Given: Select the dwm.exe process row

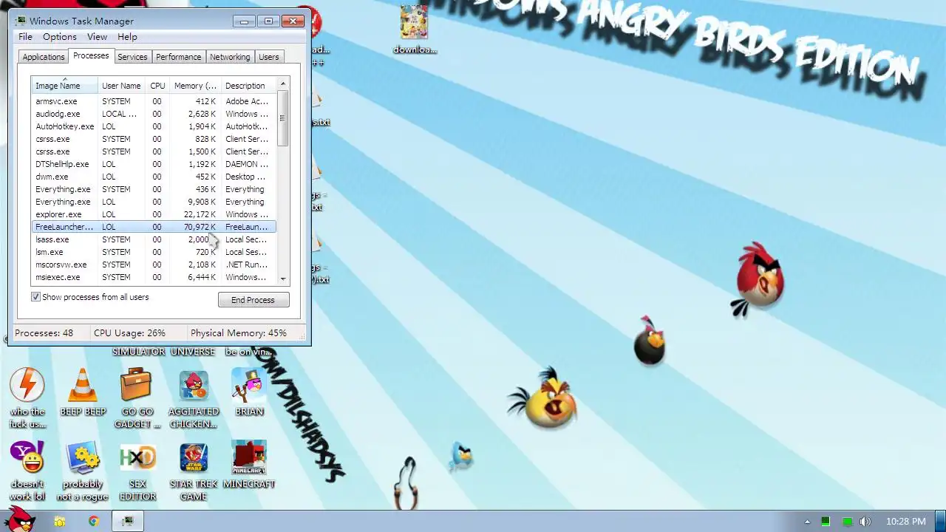Looking at the screenshot, I should click(x=154, y=177).
